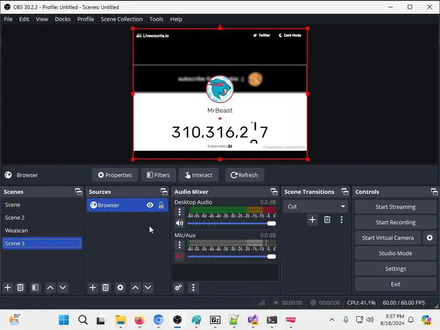Select the Browser source row
Image resolution: width=440 pixels, height=330 pixels.
(127, 205)
